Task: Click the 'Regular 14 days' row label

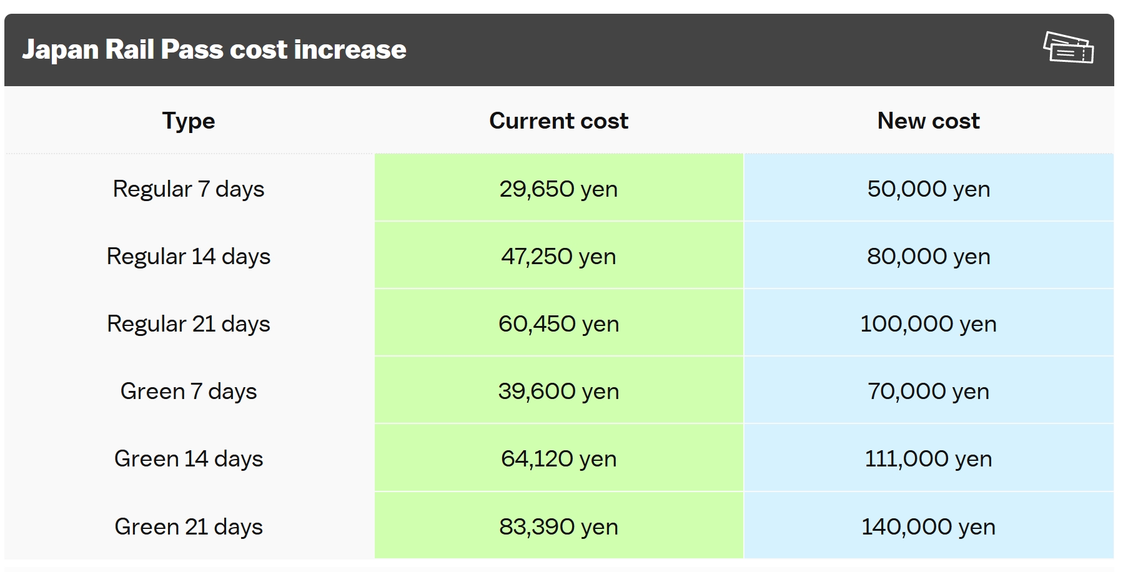Action: pyautogui.click(x=189, y=256)
